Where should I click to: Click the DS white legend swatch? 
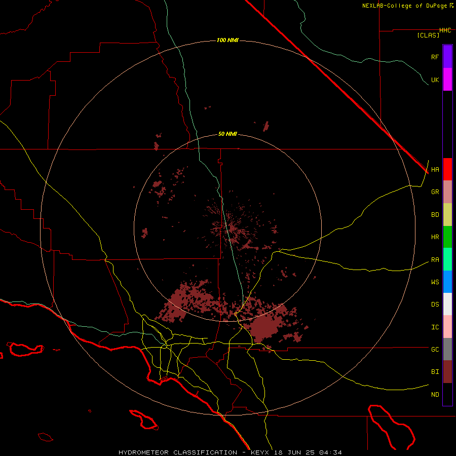point(447,304)
